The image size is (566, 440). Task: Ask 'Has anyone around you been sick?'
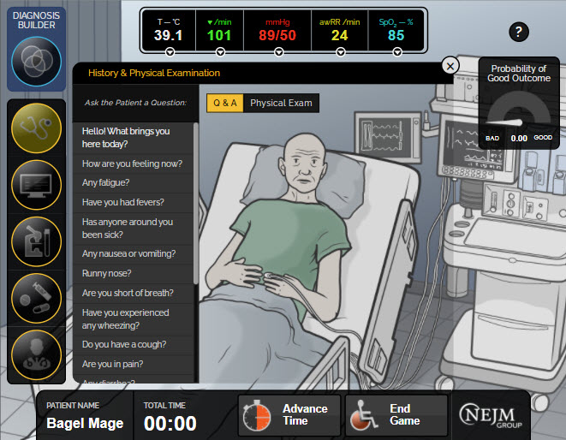pyautogui.click(x=134, y=229)
